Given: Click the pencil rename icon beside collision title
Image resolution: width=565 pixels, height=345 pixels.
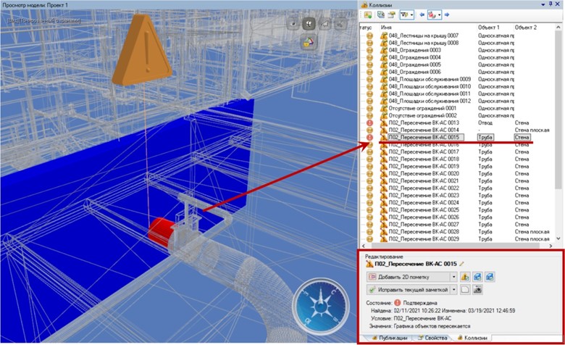Looking at the screenshot, I should 461,262.
